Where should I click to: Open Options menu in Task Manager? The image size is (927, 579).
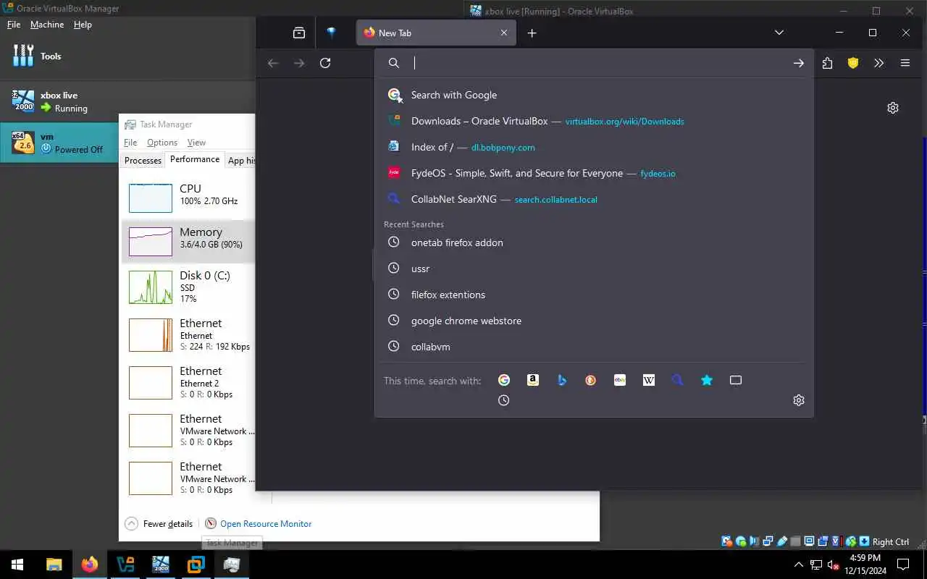coord(162,143)
